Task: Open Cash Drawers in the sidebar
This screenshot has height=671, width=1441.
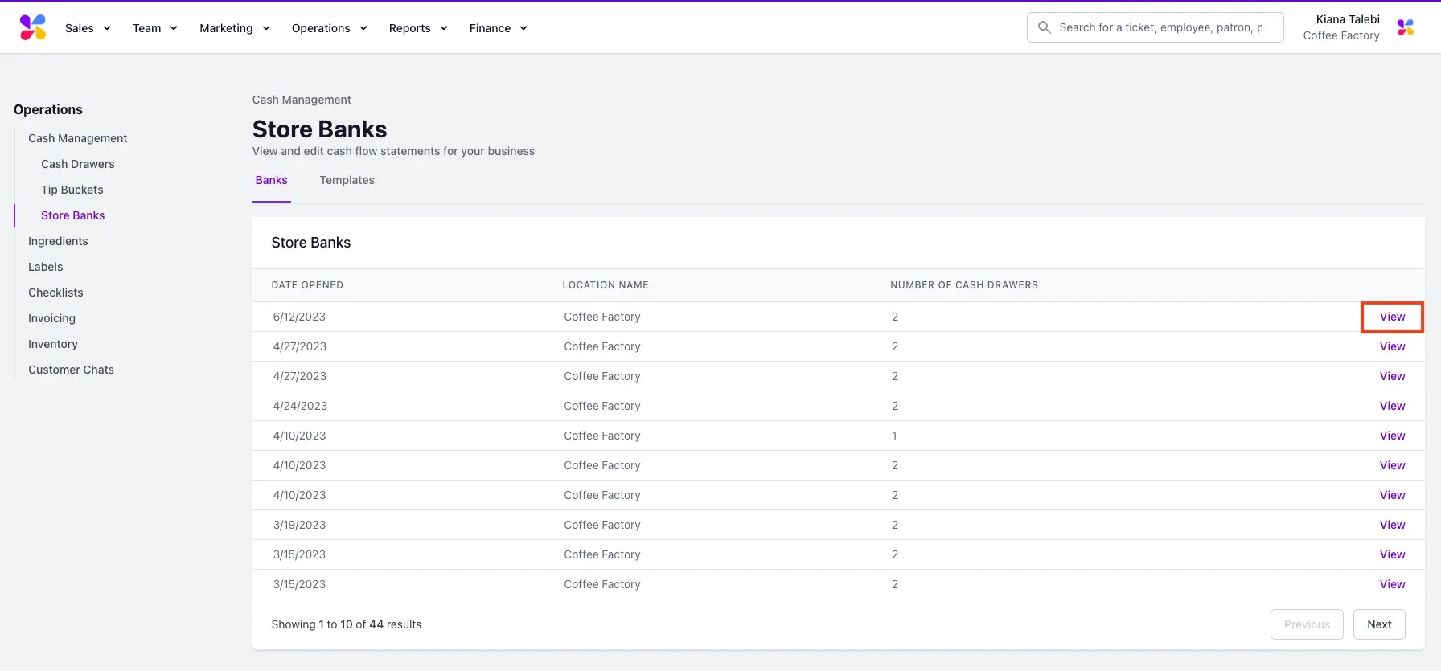Action: tap(78, 164)
